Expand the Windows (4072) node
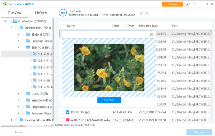 pos(18,100)
